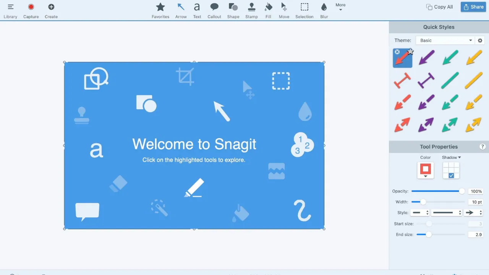This screenshot has height=275, width=489.
Task: Click the shape icon on the welcome canvas
Action: 146,104
